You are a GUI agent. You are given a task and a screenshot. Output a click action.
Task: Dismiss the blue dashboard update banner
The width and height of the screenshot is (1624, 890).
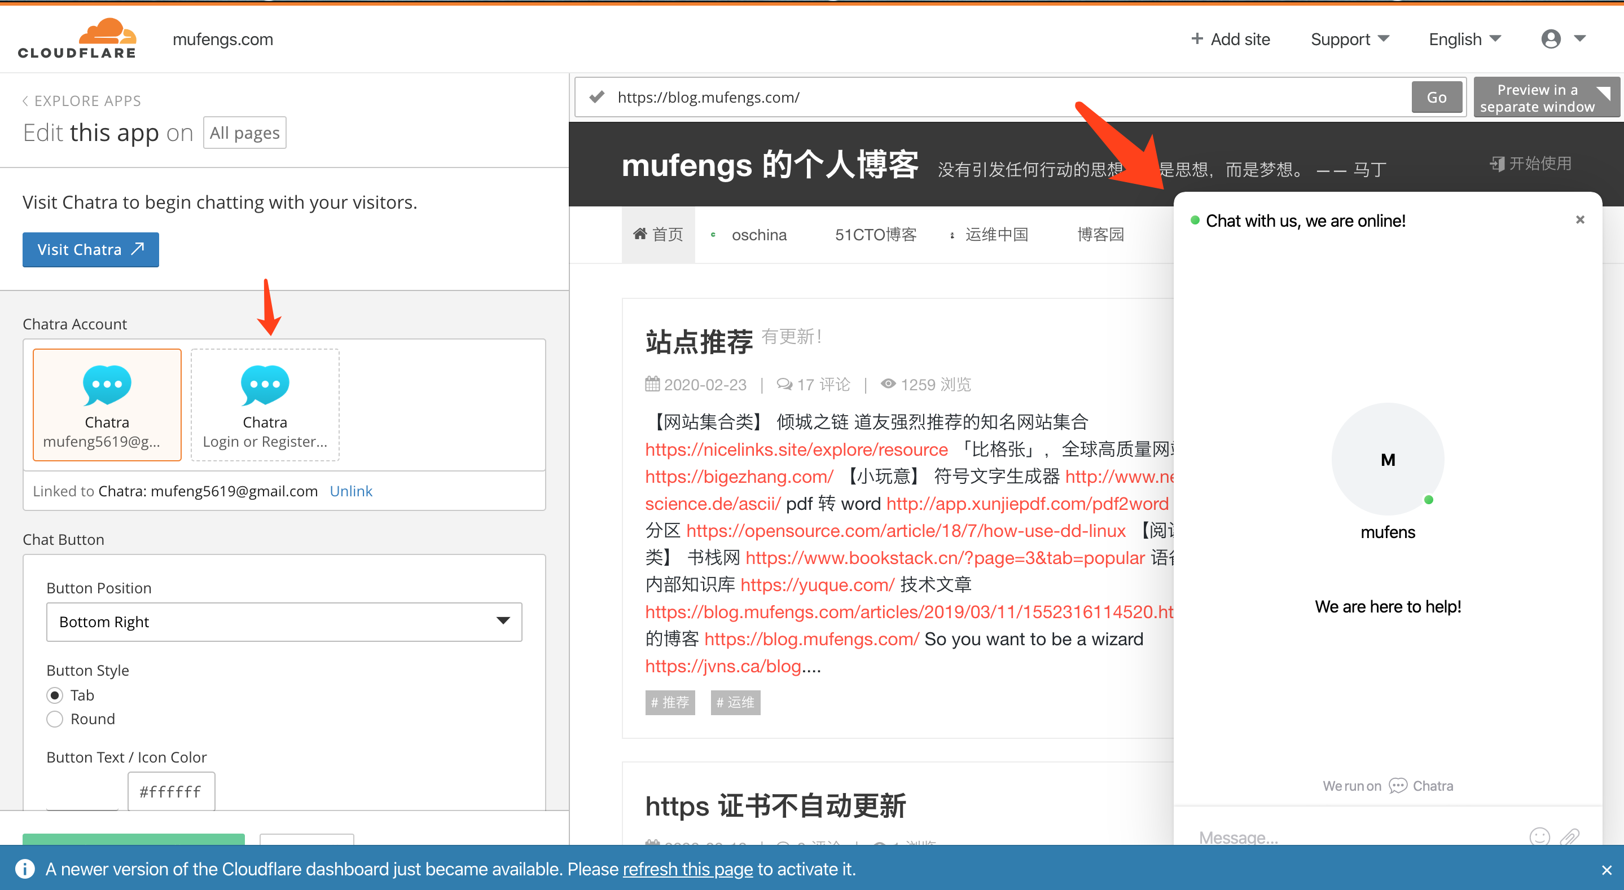(x=1606, y=870)
